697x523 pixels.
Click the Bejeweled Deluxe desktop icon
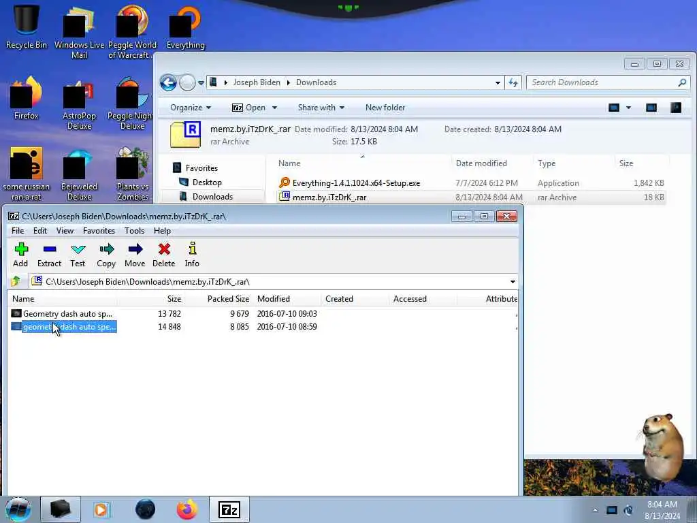coord(79,174)
